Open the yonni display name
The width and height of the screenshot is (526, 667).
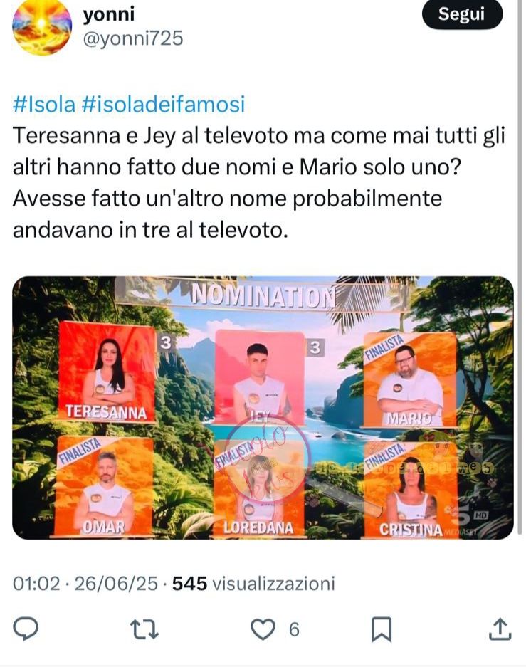point(108,14)
